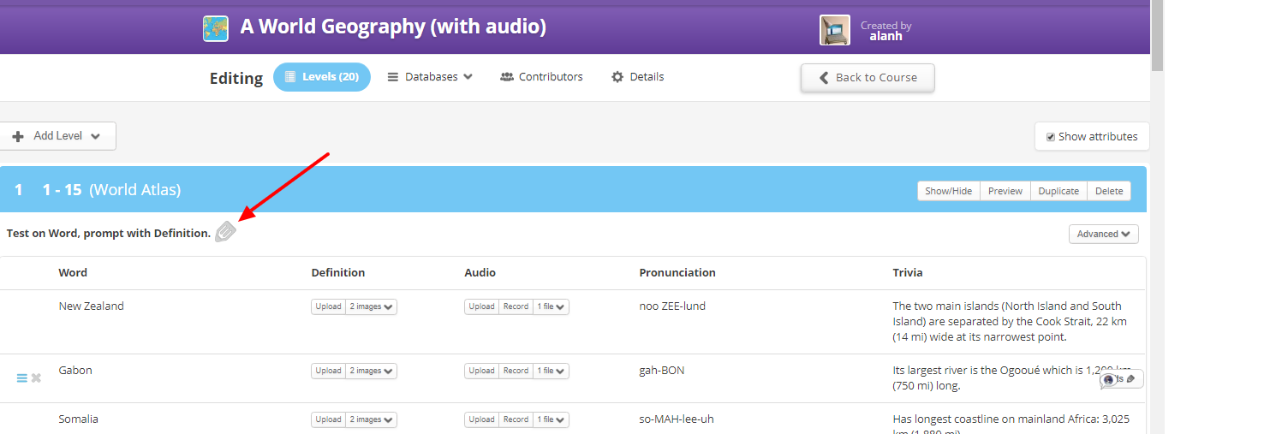Click the world map course icon
This screenshot has height=434, width=1276.
click(x=216, y=29)
